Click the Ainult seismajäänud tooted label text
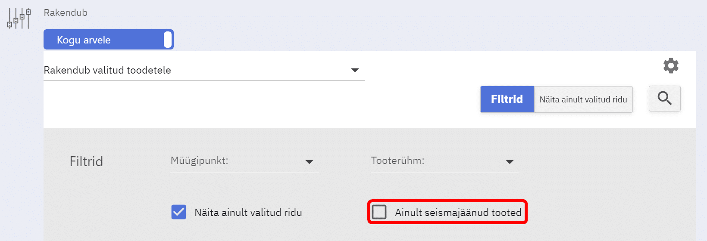The height and width of the screenshot is (241, 707). point(458,212)
